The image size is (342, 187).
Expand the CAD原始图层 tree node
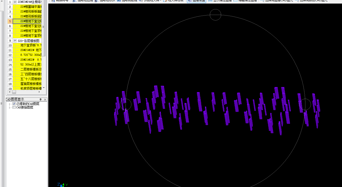pyautogui.click(x=10, y=108)
